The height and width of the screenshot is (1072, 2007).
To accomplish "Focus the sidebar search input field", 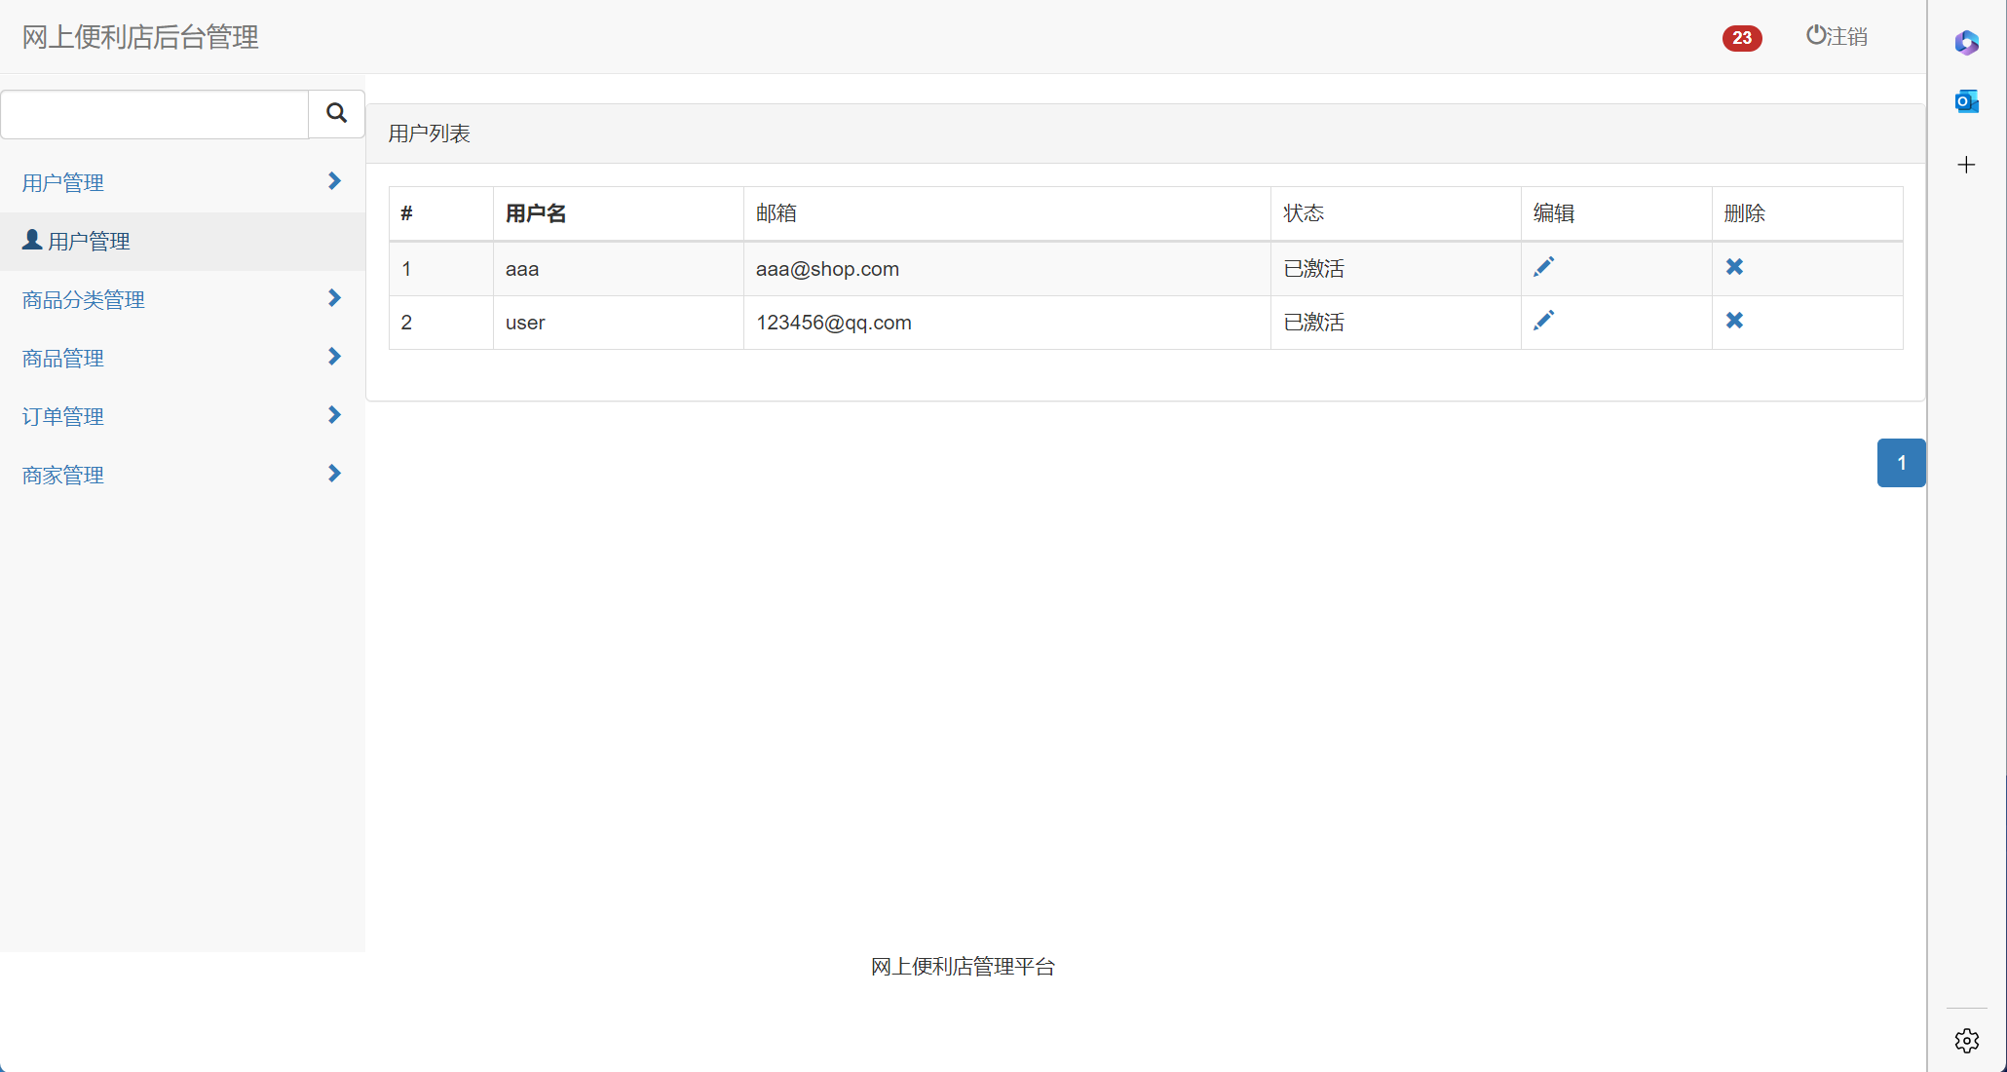I will pos(154,115).
